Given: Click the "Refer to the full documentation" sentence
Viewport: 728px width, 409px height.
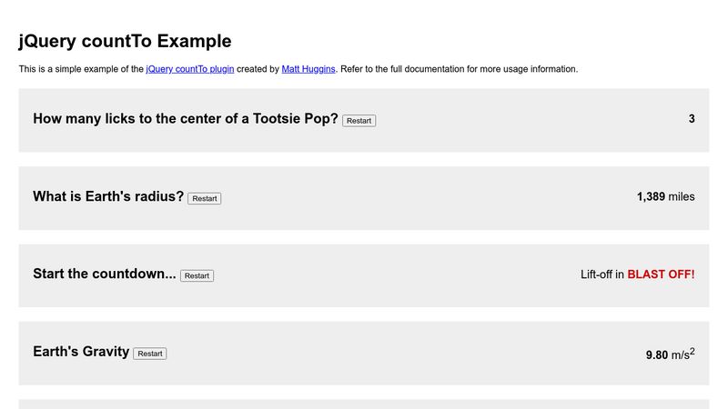Looking at the screenshot, I should (x=460, y=69).
